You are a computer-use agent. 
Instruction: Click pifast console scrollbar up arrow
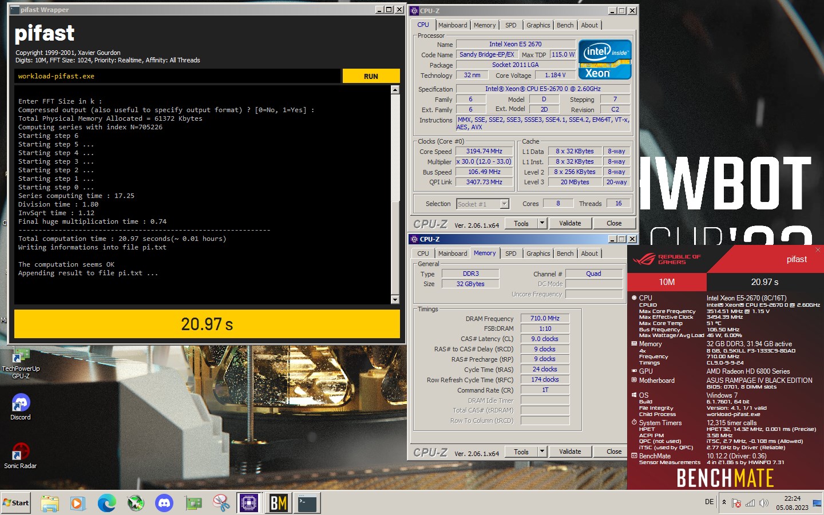tap(395, 90)
